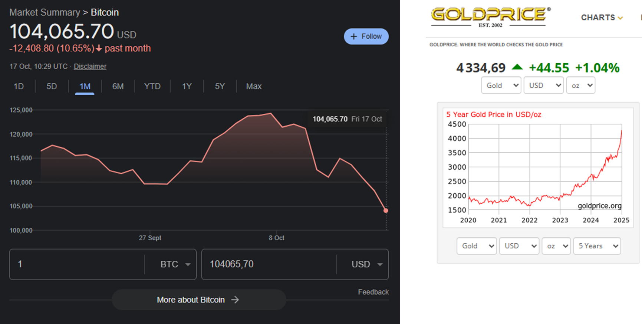Click the Feedback link
The width and height of the screenshot is (642, 324).
tap(373, 292)
